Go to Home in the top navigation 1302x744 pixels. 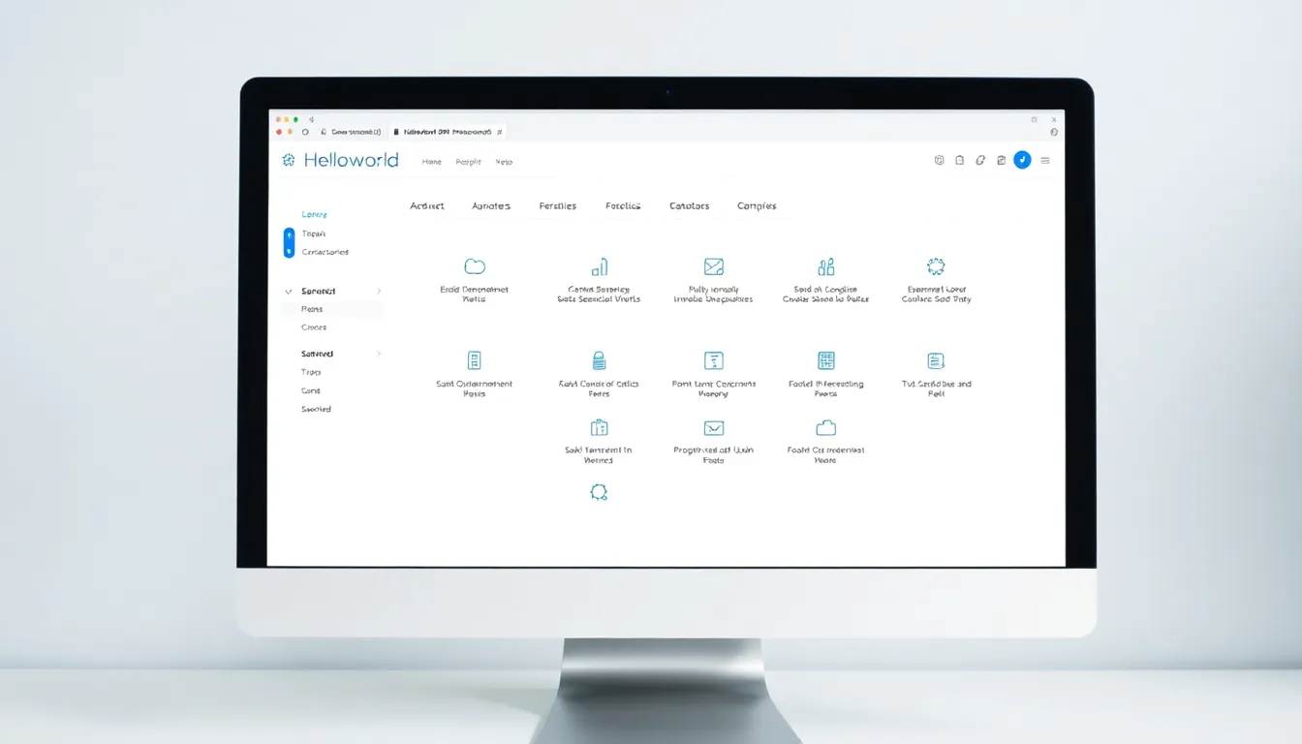coord(431,162)
